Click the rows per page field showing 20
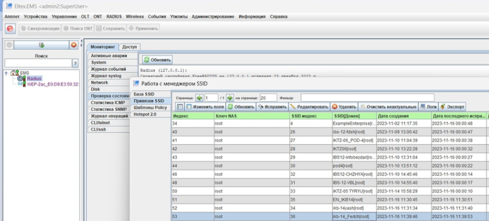The height and width of the screenshot is (221, 489). [268, 98]
